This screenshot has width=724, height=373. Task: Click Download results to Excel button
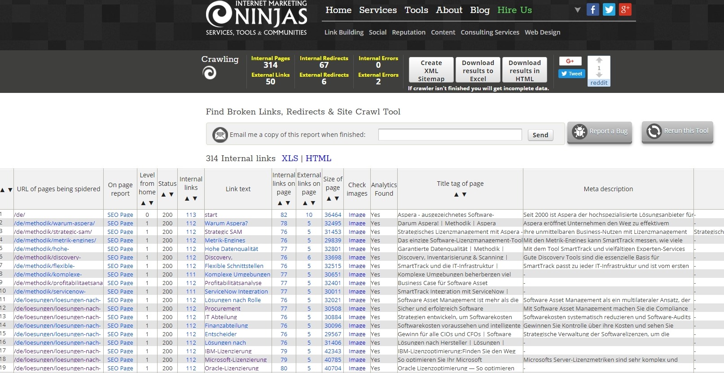[x=478, y=70]
